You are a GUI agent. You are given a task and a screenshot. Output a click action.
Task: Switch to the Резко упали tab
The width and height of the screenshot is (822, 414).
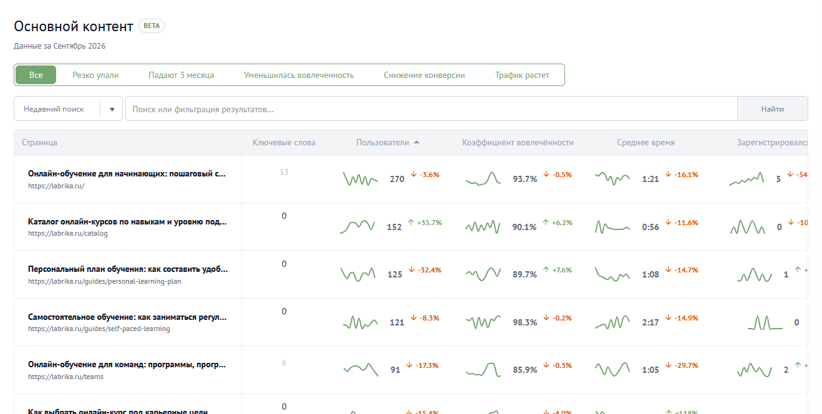pos(95,75)
